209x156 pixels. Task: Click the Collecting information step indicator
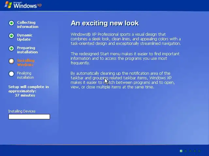coord(11,23)
